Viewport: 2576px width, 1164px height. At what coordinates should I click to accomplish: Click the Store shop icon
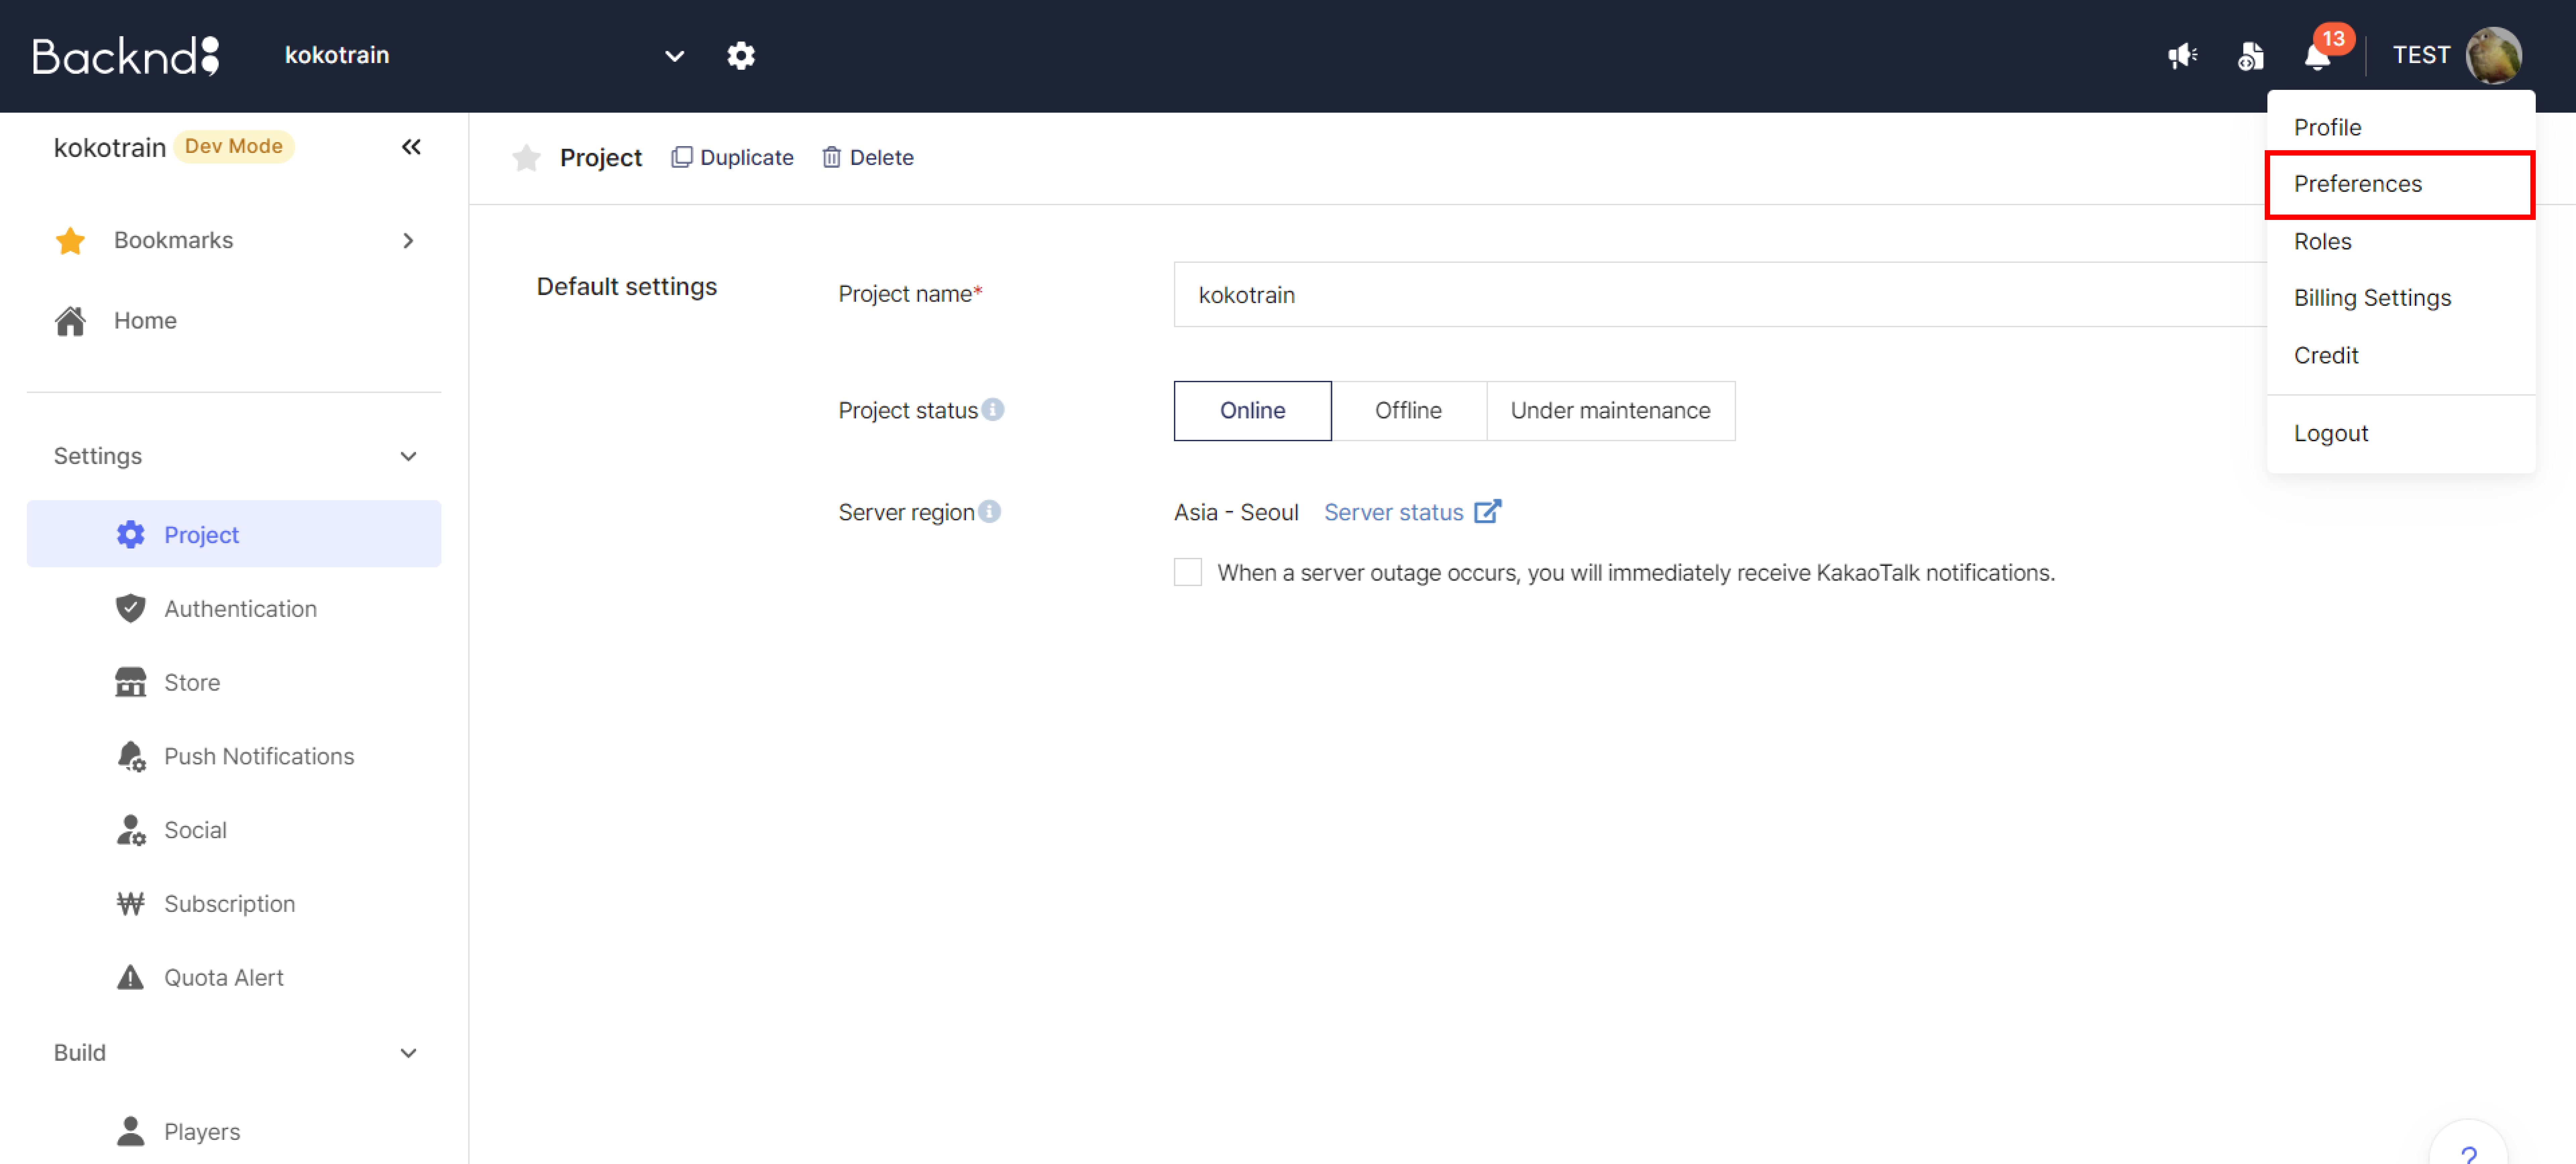tap(130, 683)
